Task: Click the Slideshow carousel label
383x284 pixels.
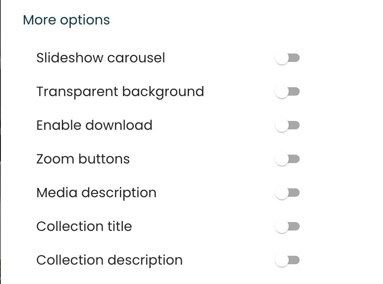Action: [101, 58]
